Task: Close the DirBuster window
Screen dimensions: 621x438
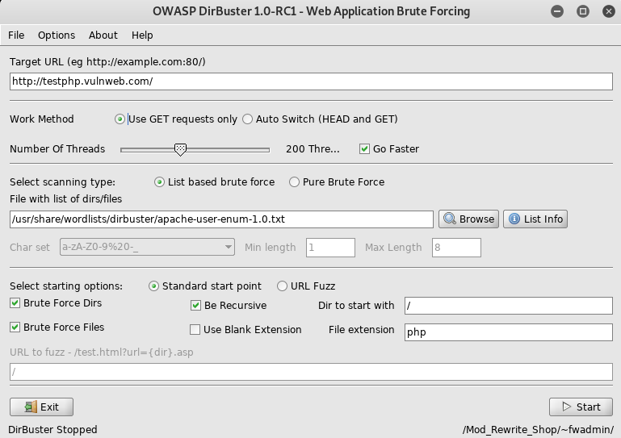Action: point(609,11)
